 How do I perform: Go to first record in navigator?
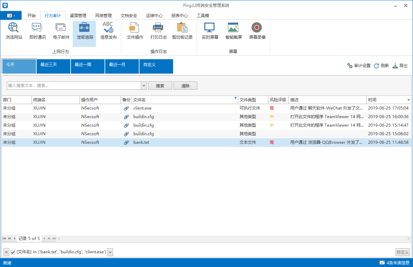(x=4, y=238)
